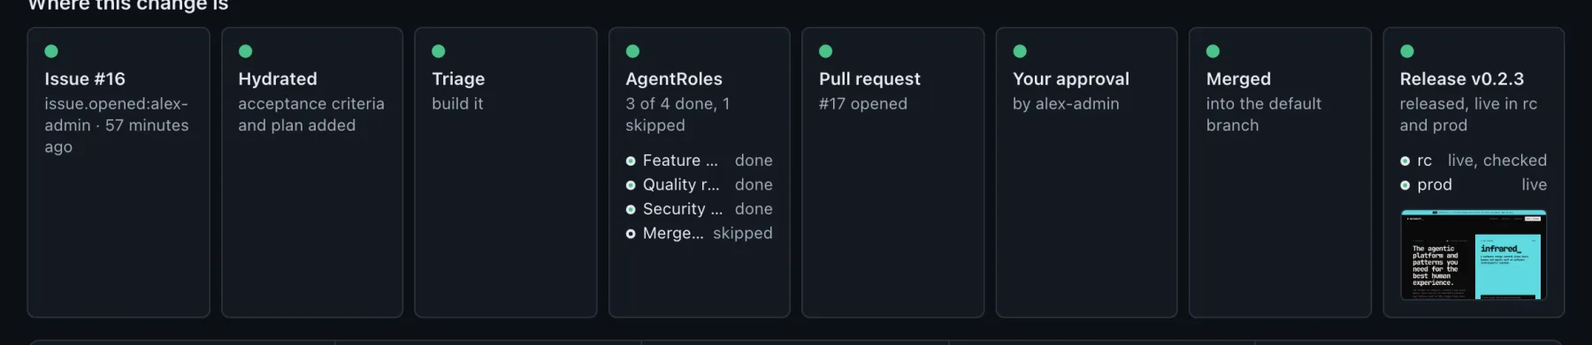This screenshot has width=1592, height=345.
Task: Select the Quality role row marked done
Action: click(699, 184)
